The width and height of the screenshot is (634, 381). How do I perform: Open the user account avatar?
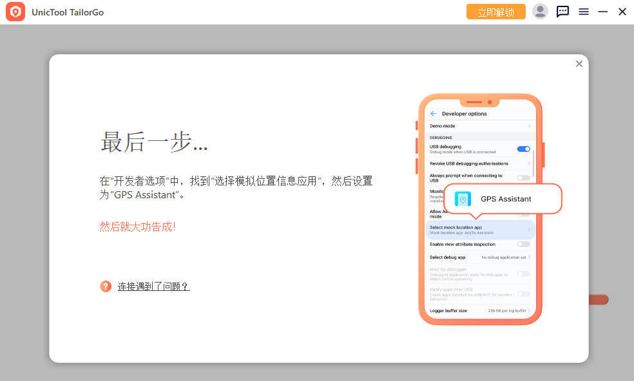540,12
